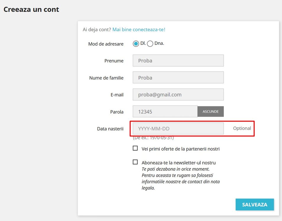Viewport: 282px width, 221px height.
Task: Click the YYYY-MM-DD birth date input
Action: tap(178, 129)
